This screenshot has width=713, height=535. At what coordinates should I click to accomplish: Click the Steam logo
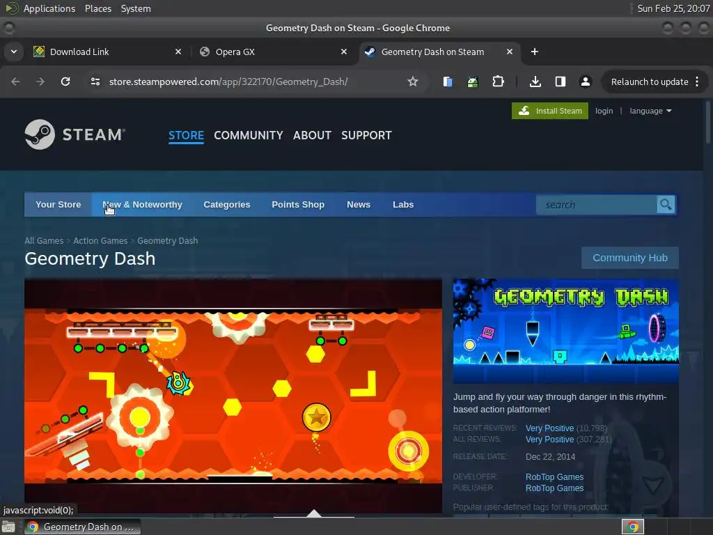click(x=75, y=134)
